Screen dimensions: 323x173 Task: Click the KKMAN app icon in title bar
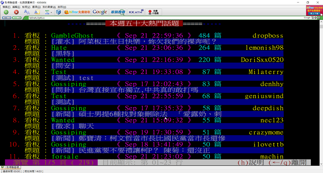tap(2, 2)
